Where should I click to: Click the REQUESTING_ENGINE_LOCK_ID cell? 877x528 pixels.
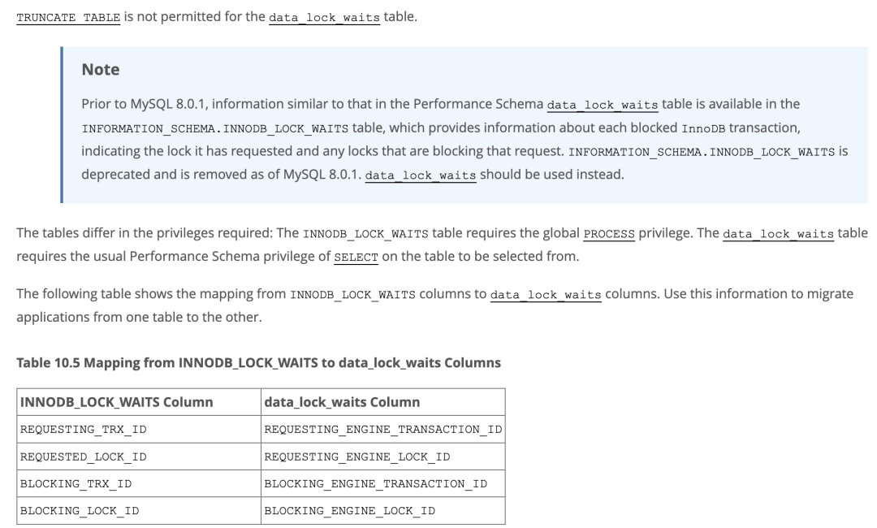(x=356, y=457)
